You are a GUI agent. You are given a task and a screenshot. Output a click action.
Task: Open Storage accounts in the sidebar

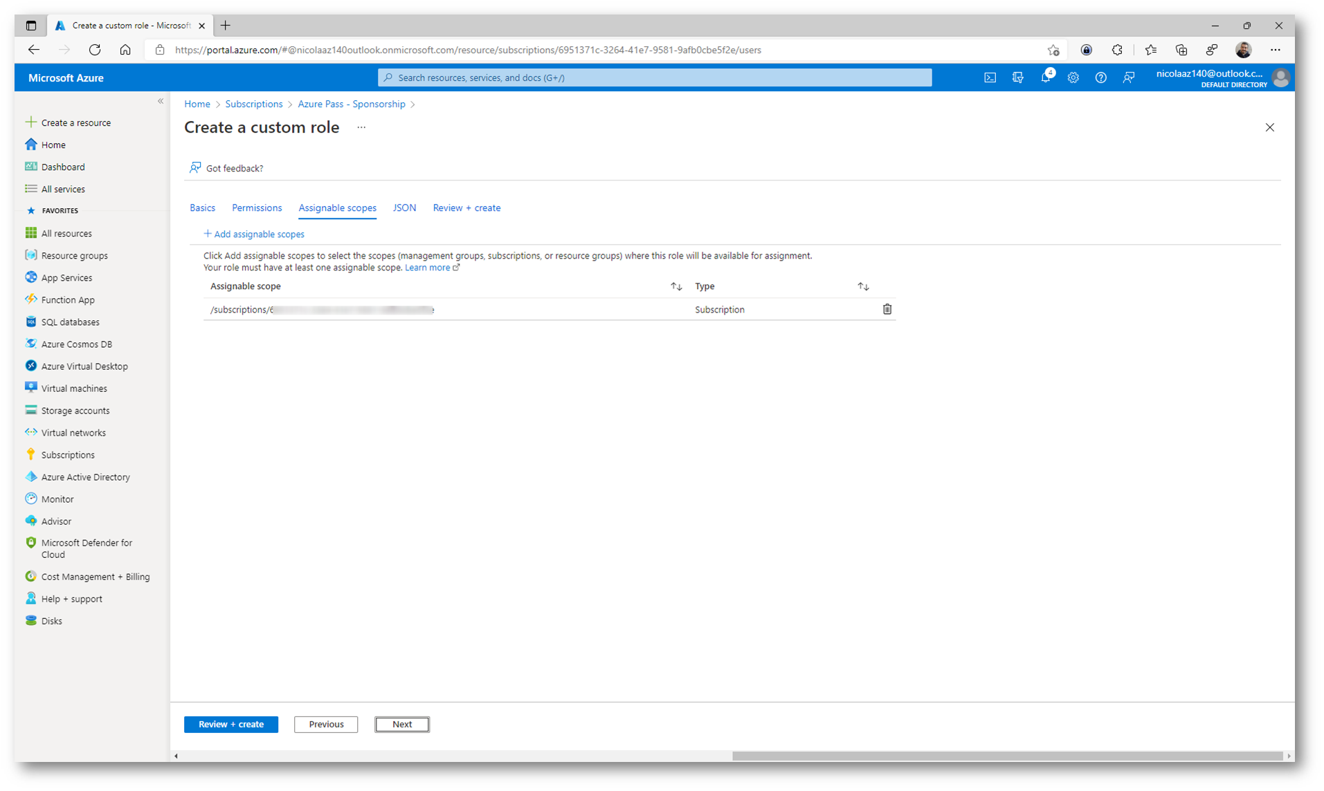click(67, 410)
